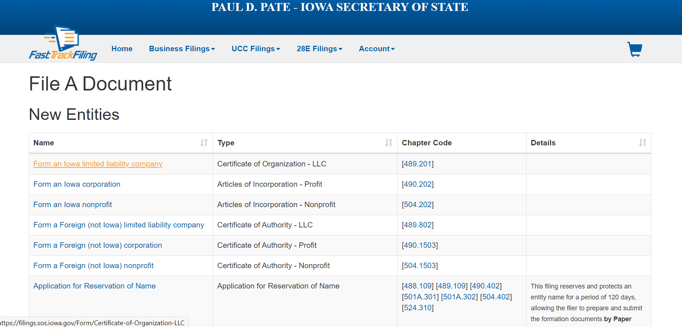Image resolution: width=682 pixels, height=327 pixels.
Task: Click the Chapter Code column header
Action: pos(426,143)
